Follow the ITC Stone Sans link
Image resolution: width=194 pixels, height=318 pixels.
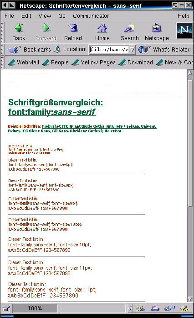click(x=36, y=131)
